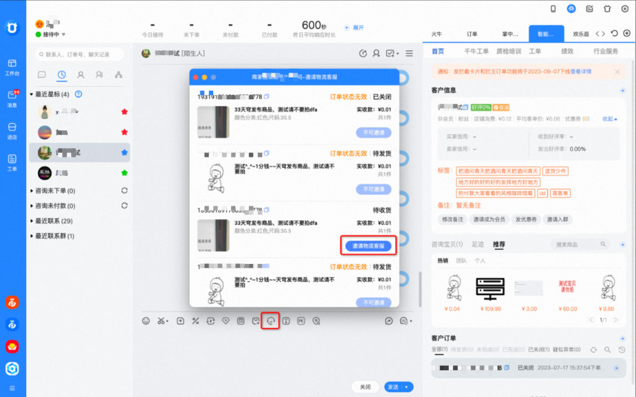Open the emoji picker in chat toolbar
636x397 pixels.
click(x=146, y=321)
